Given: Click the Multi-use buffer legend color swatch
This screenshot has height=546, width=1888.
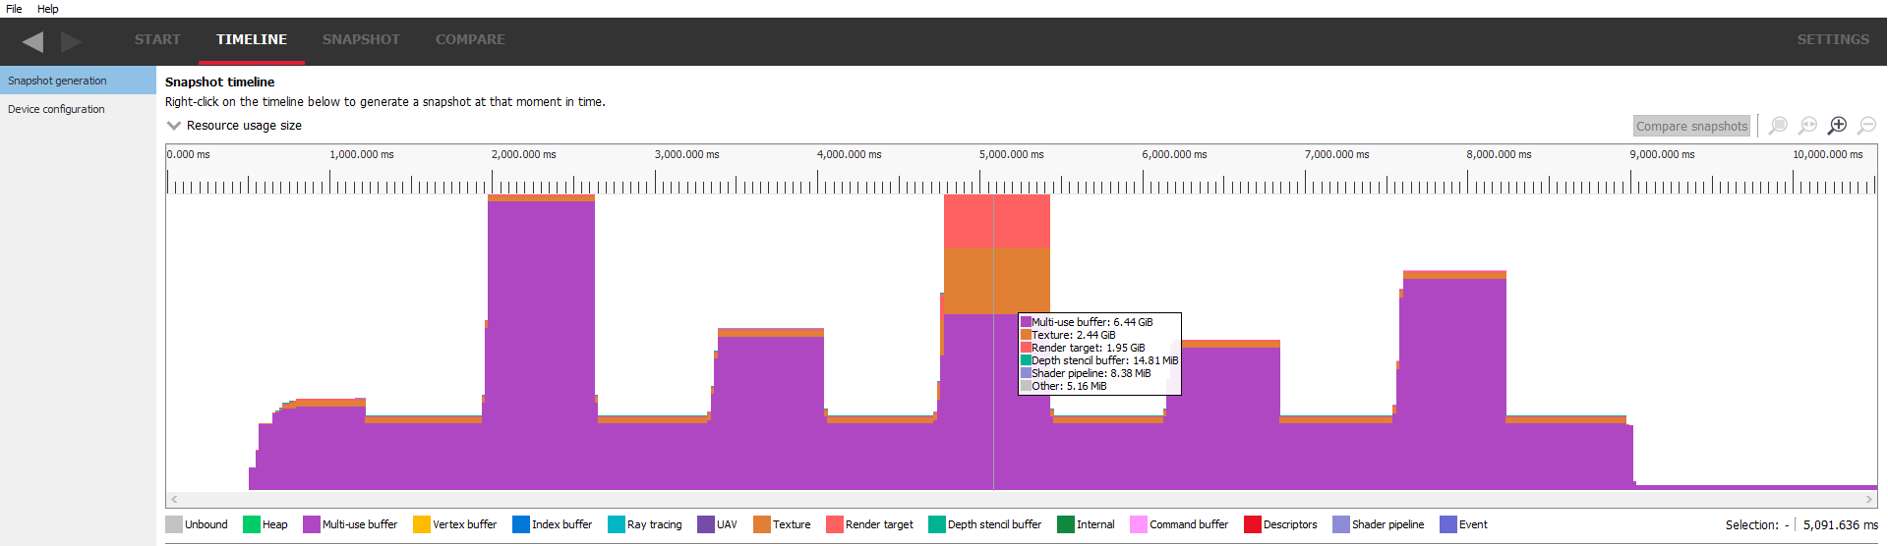Looking at the screenshot, I should tap(312, 524).
